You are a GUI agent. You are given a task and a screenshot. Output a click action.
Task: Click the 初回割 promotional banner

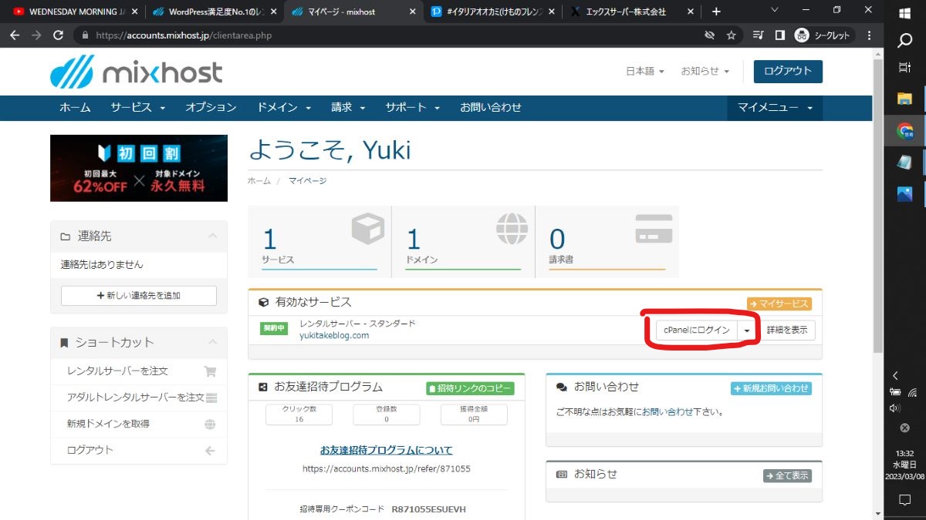coord(139,168)
